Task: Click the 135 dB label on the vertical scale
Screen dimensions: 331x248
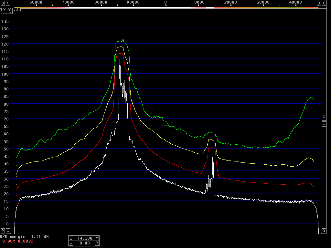Action: pyautogui.click(x=5, y=21)
